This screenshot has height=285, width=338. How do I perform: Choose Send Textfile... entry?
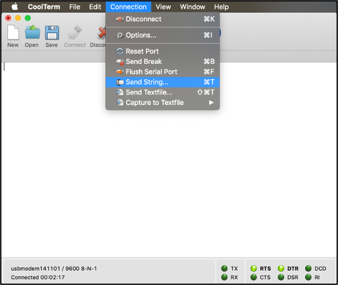(x=163, y=92)
